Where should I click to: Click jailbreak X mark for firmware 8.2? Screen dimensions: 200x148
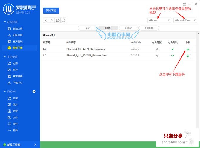(x=157, y=56)
